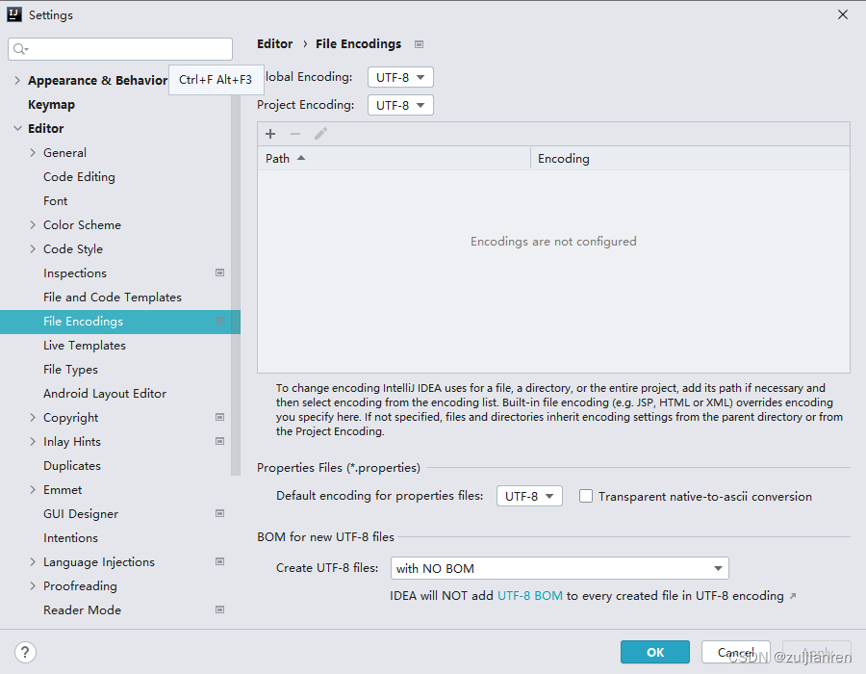
Task: Click Editor breadcrumb
Action: click(274, 44)
